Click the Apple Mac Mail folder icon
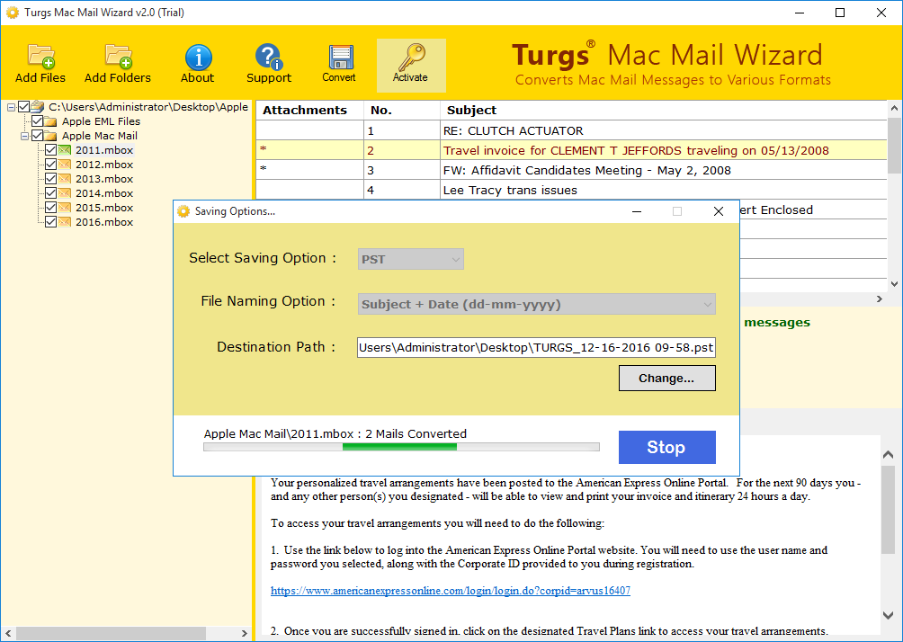This screenshot has width=903, height=642. [50, 136]
